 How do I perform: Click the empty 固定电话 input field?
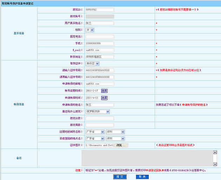(100, 37)
